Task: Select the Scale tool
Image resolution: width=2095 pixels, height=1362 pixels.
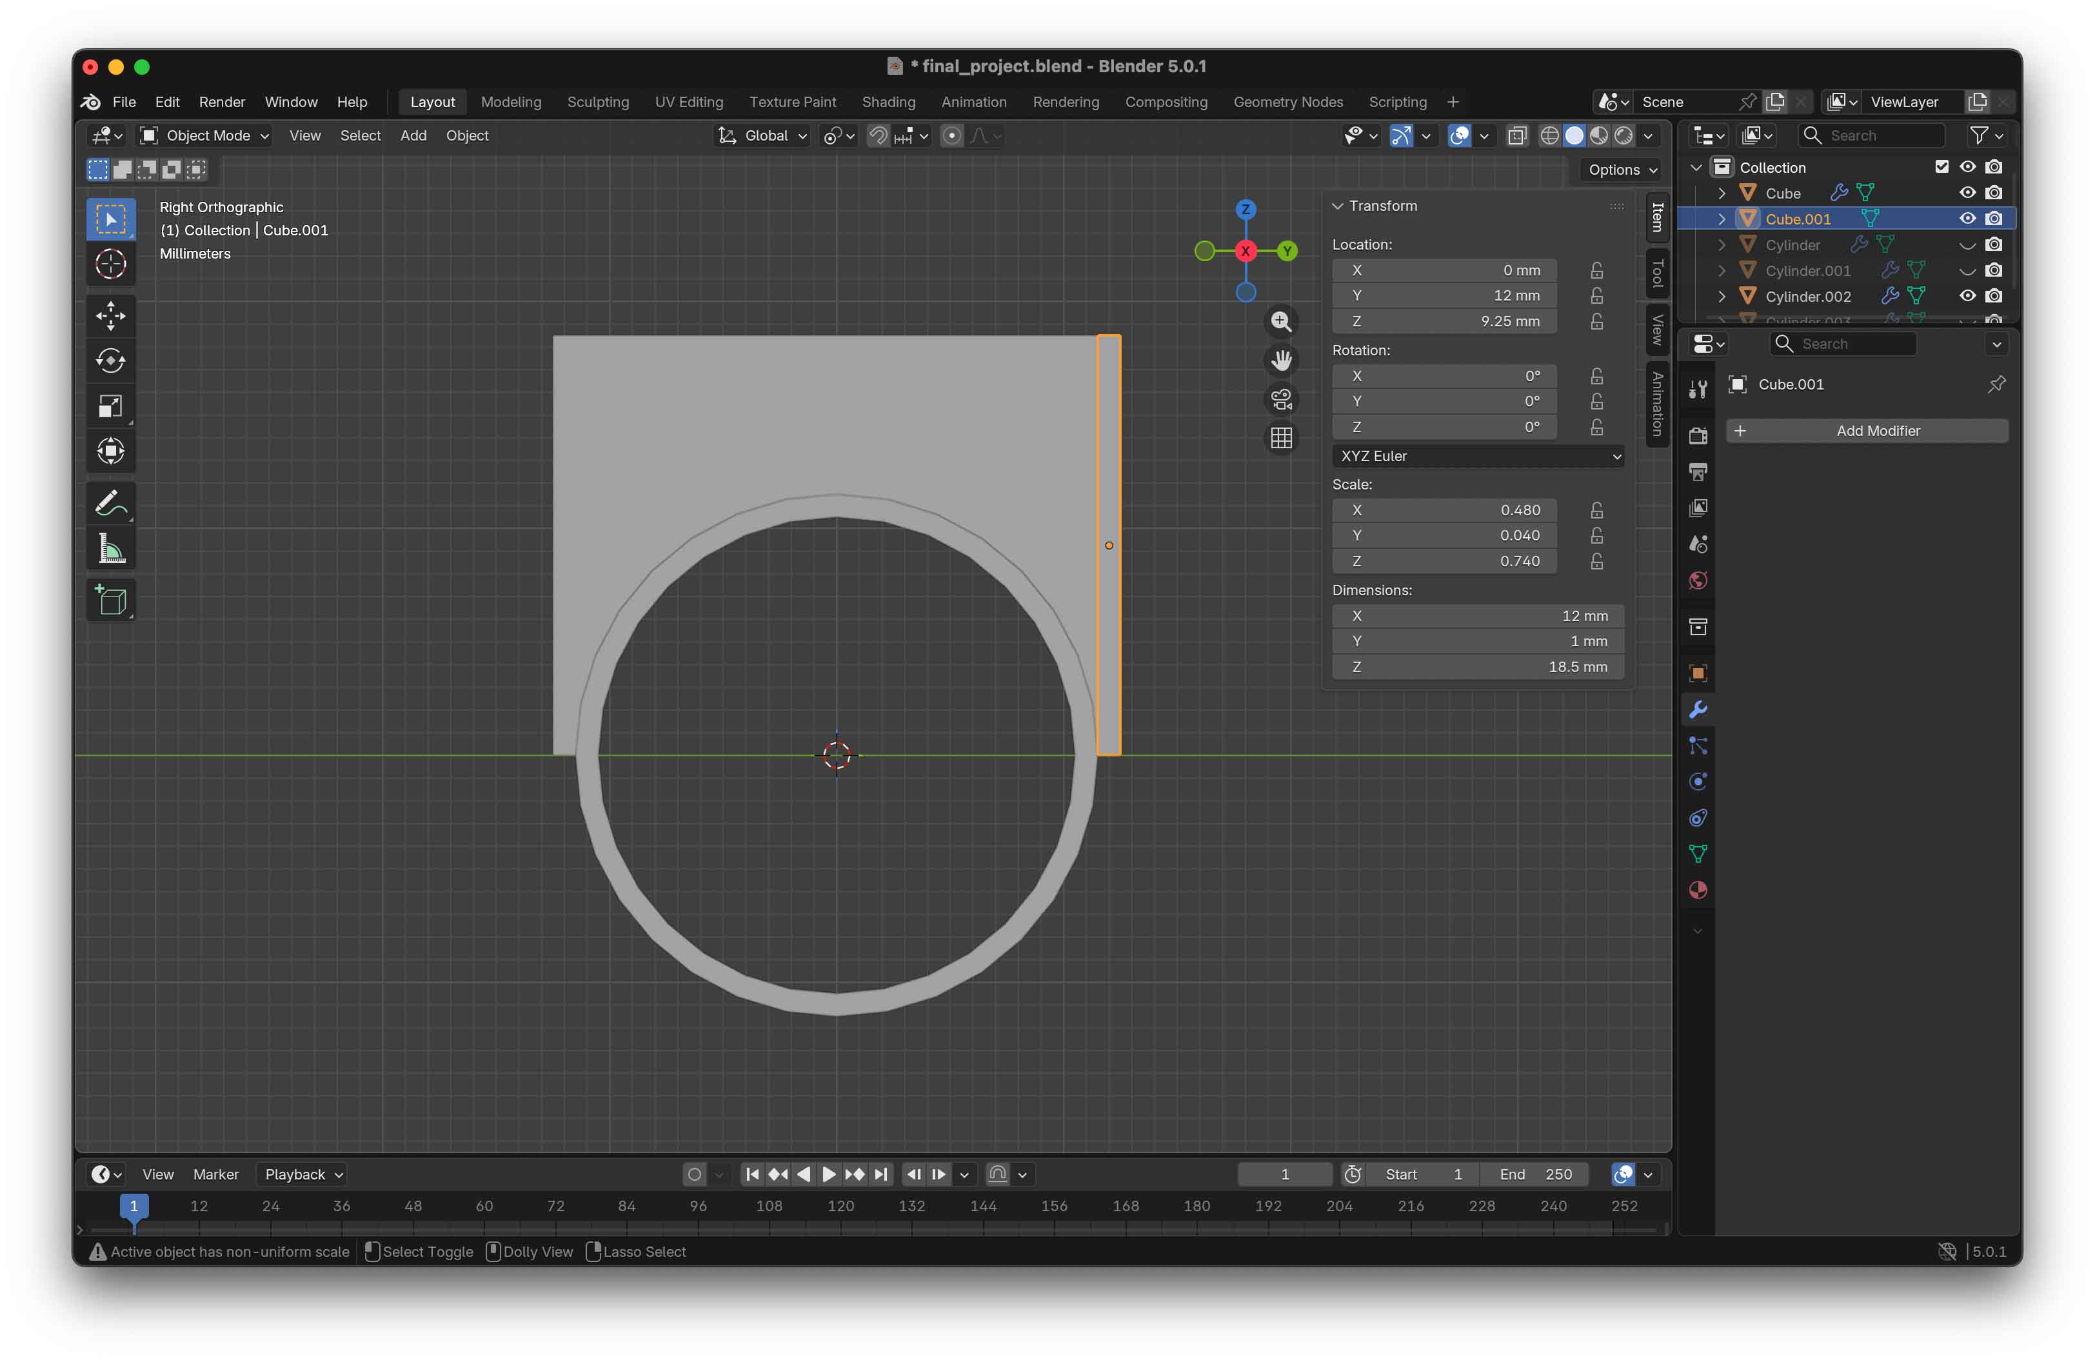Action: pyautogui.click(x=110, y=406)
